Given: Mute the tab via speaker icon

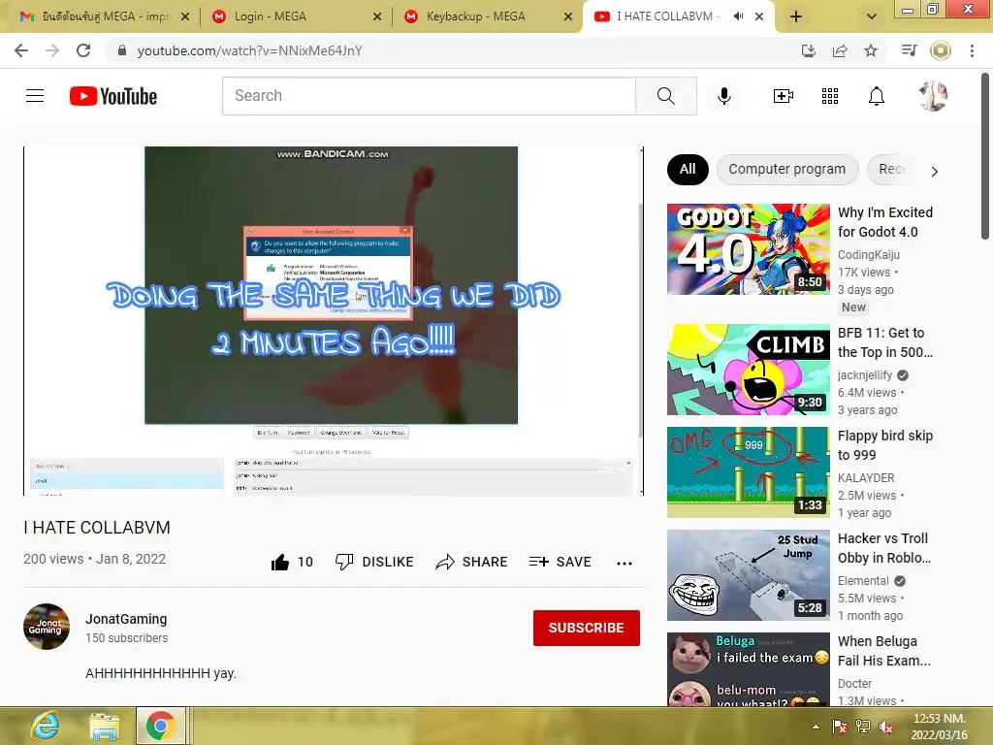Looking at the screenshot, I should point(738,16).
